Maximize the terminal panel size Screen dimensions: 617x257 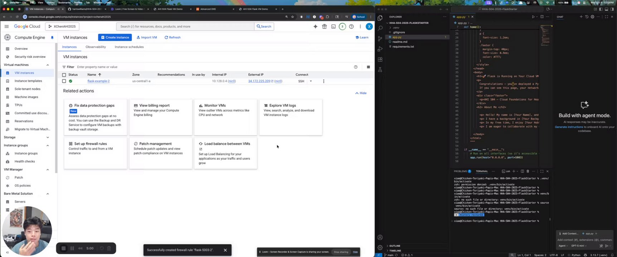(542, 171)
